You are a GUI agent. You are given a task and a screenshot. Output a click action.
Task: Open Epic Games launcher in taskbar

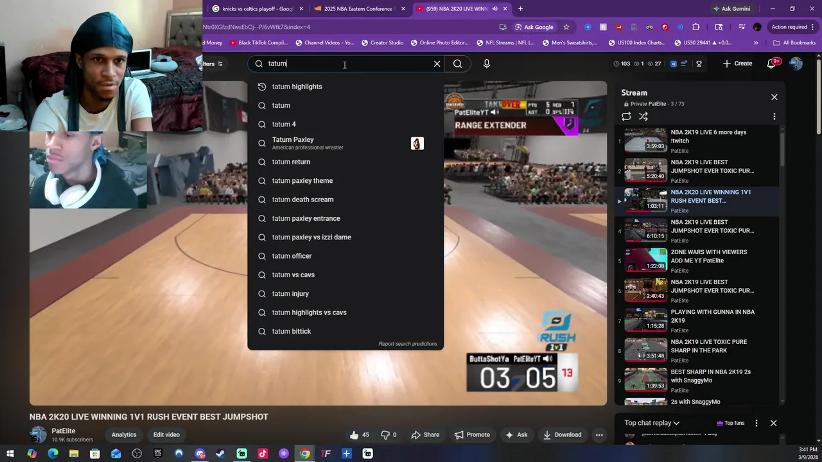point(158,454)
